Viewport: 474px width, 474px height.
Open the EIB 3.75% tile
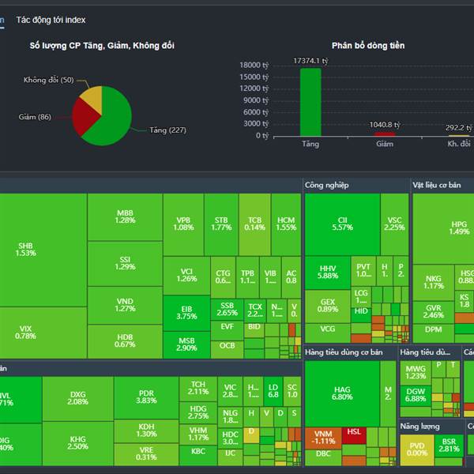tap(186, 313)
